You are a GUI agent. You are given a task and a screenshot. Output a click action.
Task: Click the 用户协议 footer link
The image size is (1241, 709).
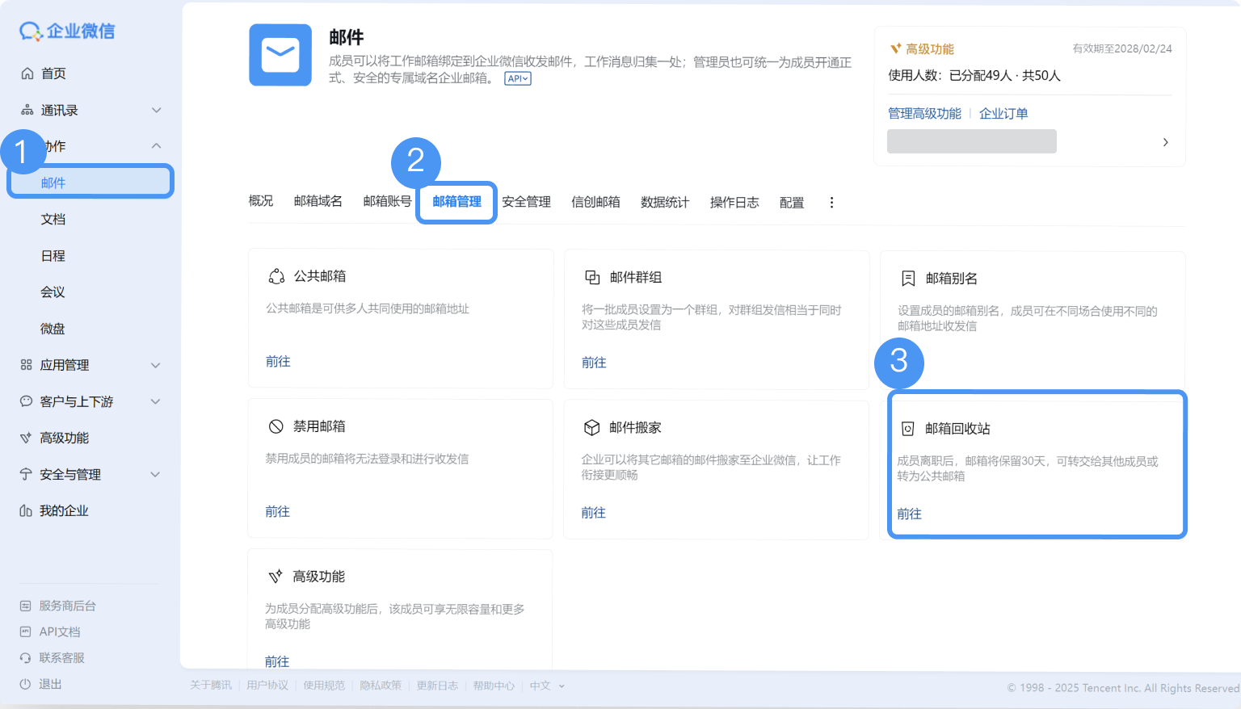point(267,686)
